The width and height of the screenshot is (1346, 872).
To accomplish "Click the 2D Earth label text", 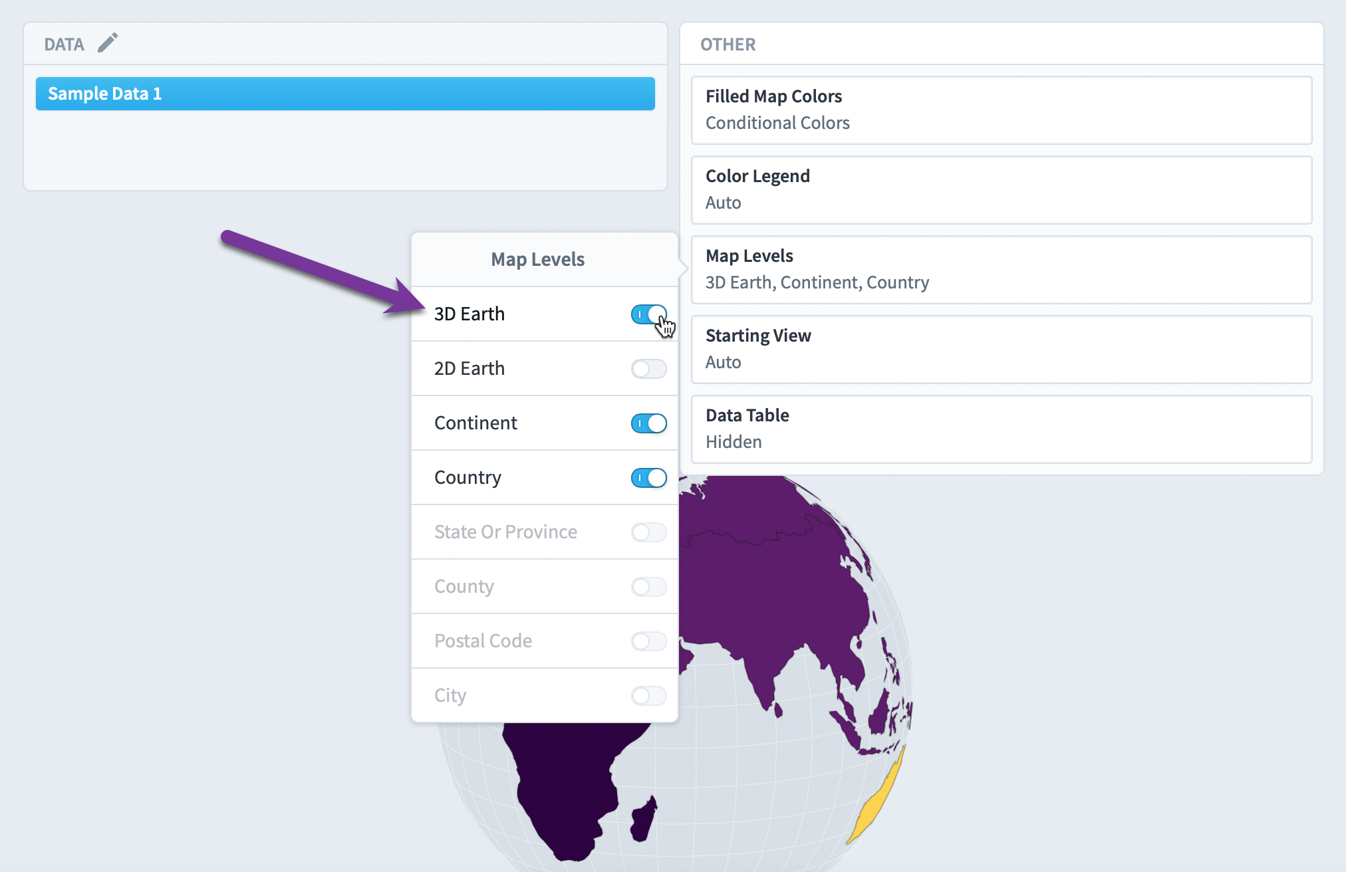I will coord(470,368).
